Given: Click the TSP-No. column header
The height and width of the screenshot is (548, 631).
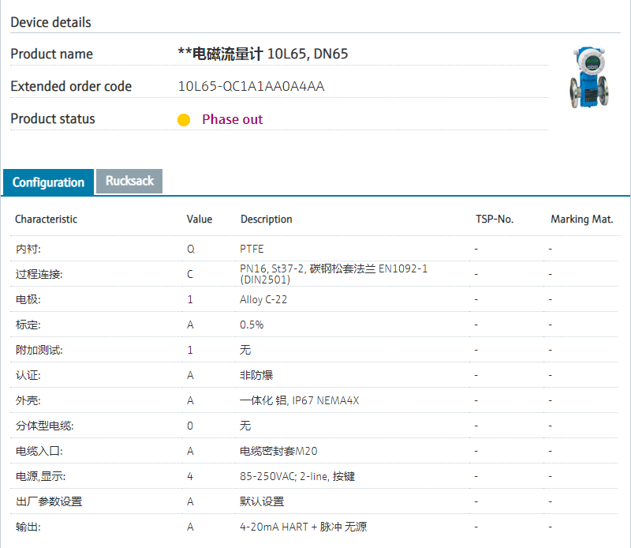Looking at the screenshot, I should [x=495, y=219].
